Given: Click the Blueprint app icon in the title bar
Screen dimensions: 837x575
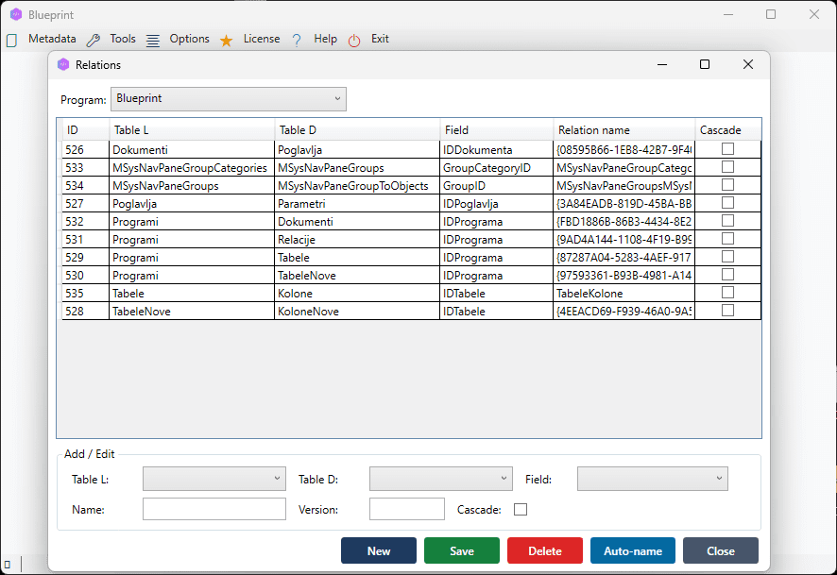Looking at the screenshot, I should [x=15, y=14].
